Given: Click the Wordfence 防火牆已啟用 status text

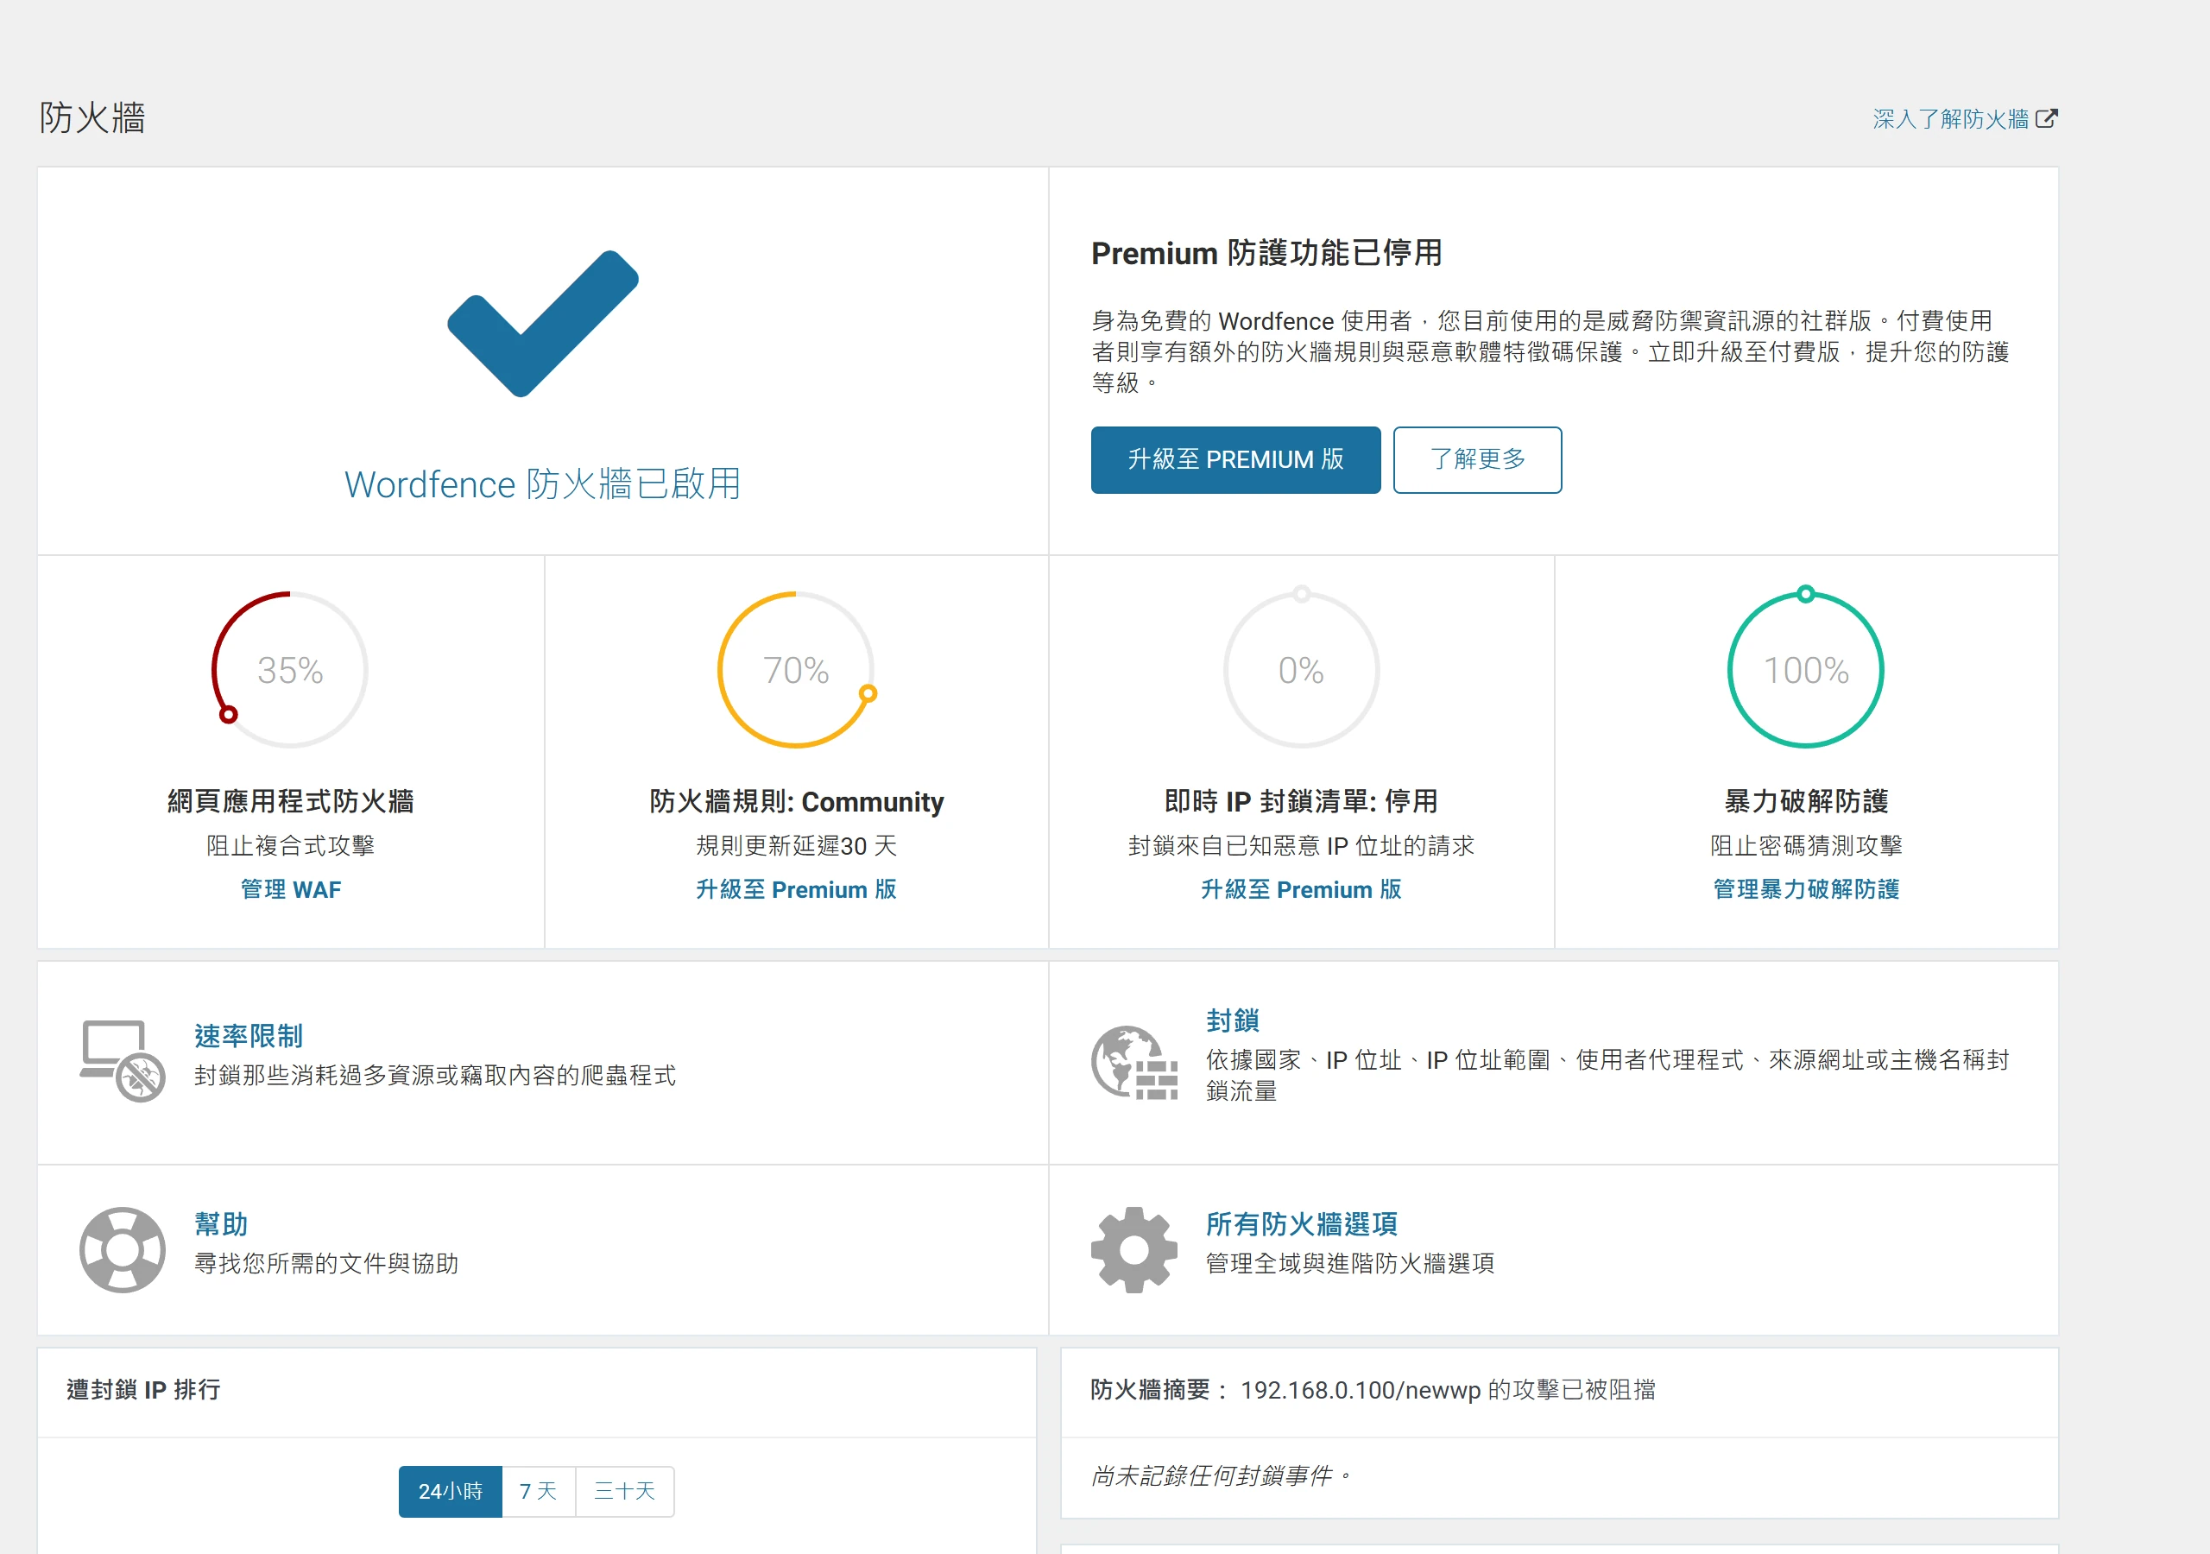Looking at the screenshot, I should 543,483.
